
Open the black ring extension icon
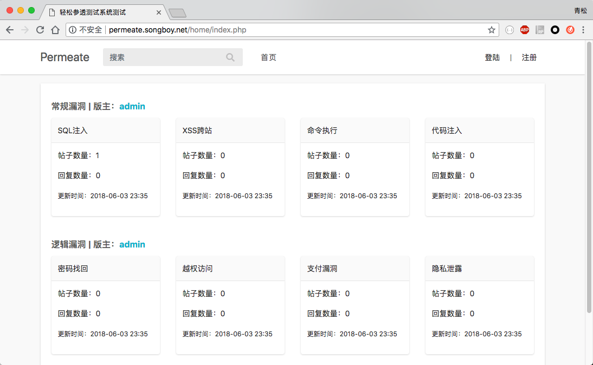click(x=555, y=30)
